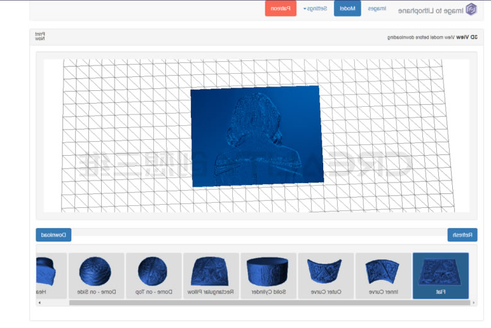Switch to the Images tab

[377, 9]
